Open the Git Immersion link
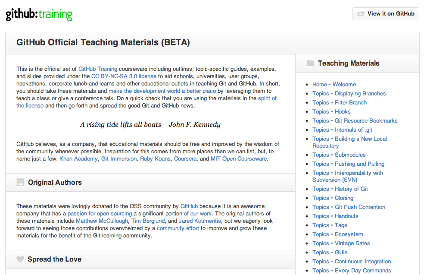Screen dimensions: 424x275 pos(119,158)
